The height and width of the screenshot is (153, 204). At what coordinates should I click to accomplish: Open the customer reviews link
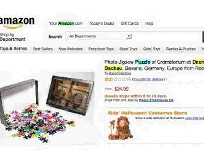(x=148, y=79)
